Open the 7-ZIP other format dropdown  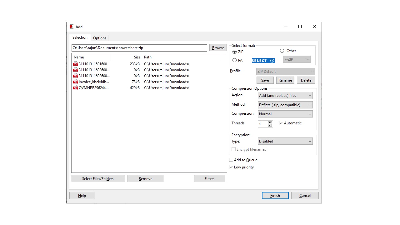click(x=297, y=59)
